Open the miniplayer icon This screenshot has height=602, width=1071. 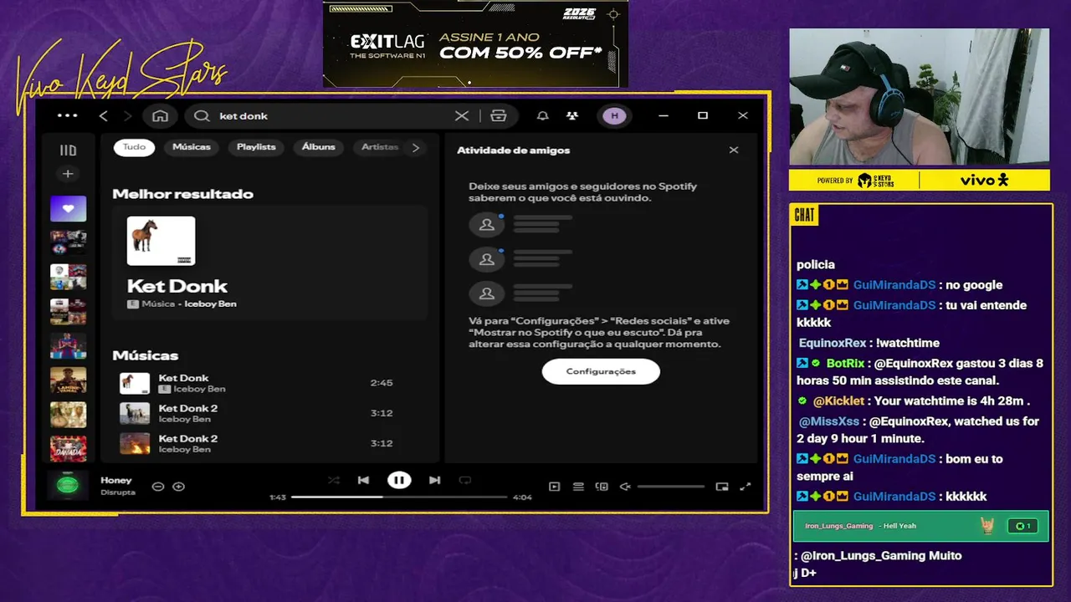[x=722, y=487]
